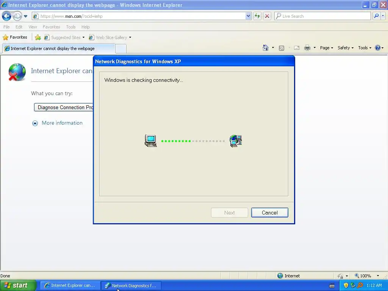Open the zoom level dropdown arrow
This screenshot has height=291, width=388.
378,276
